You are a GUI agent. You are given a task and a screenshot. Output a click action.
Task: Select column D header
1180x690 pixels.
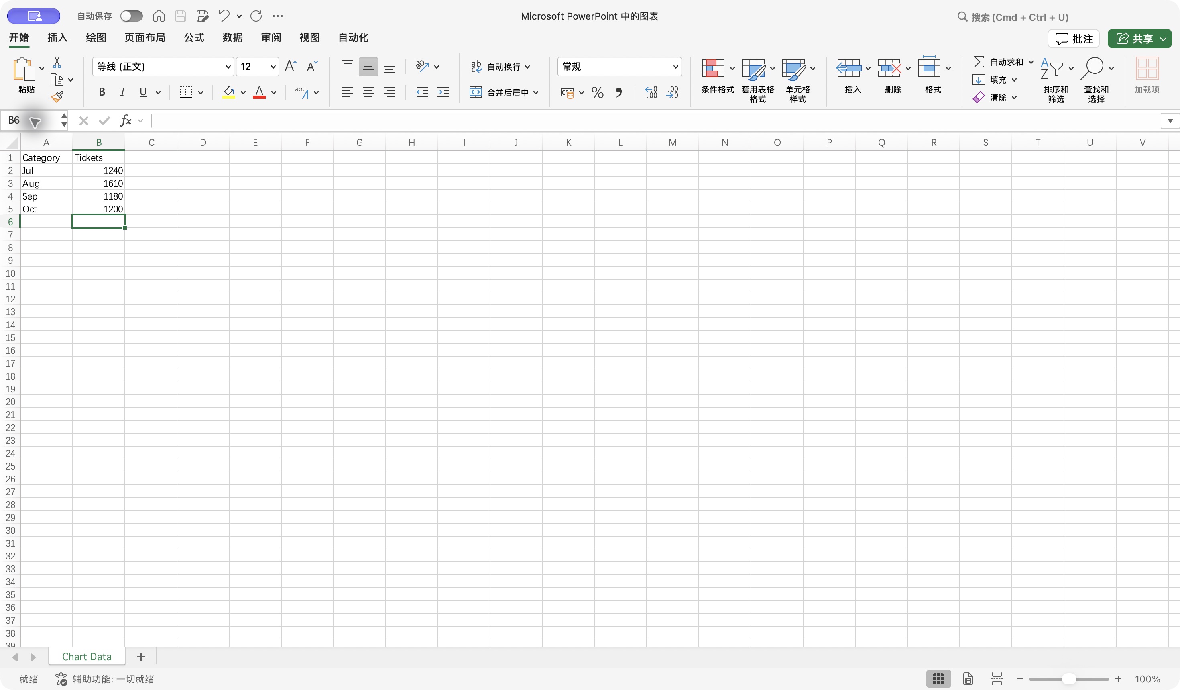[x=203, y=142]
